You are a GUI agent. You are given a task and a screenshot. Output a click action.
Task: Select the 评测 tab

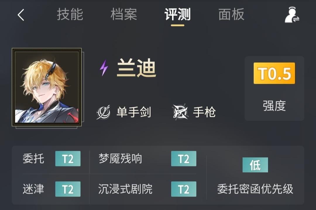point(178,15)
